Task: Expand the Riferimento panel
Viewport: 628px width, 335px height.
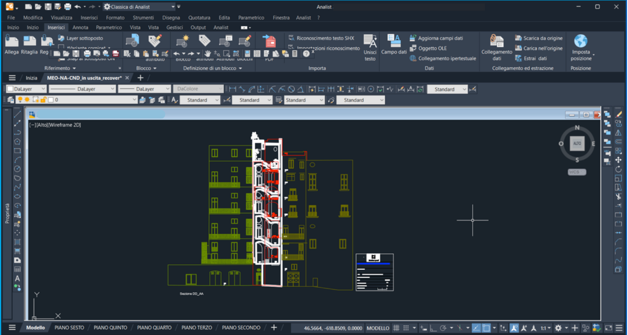Action: [x=60, y=68]
